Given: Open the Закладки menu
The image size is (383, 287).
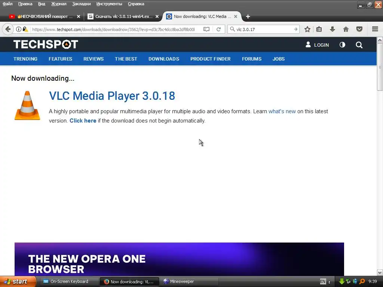Looking at the screenshot, I should click(81, 4).
